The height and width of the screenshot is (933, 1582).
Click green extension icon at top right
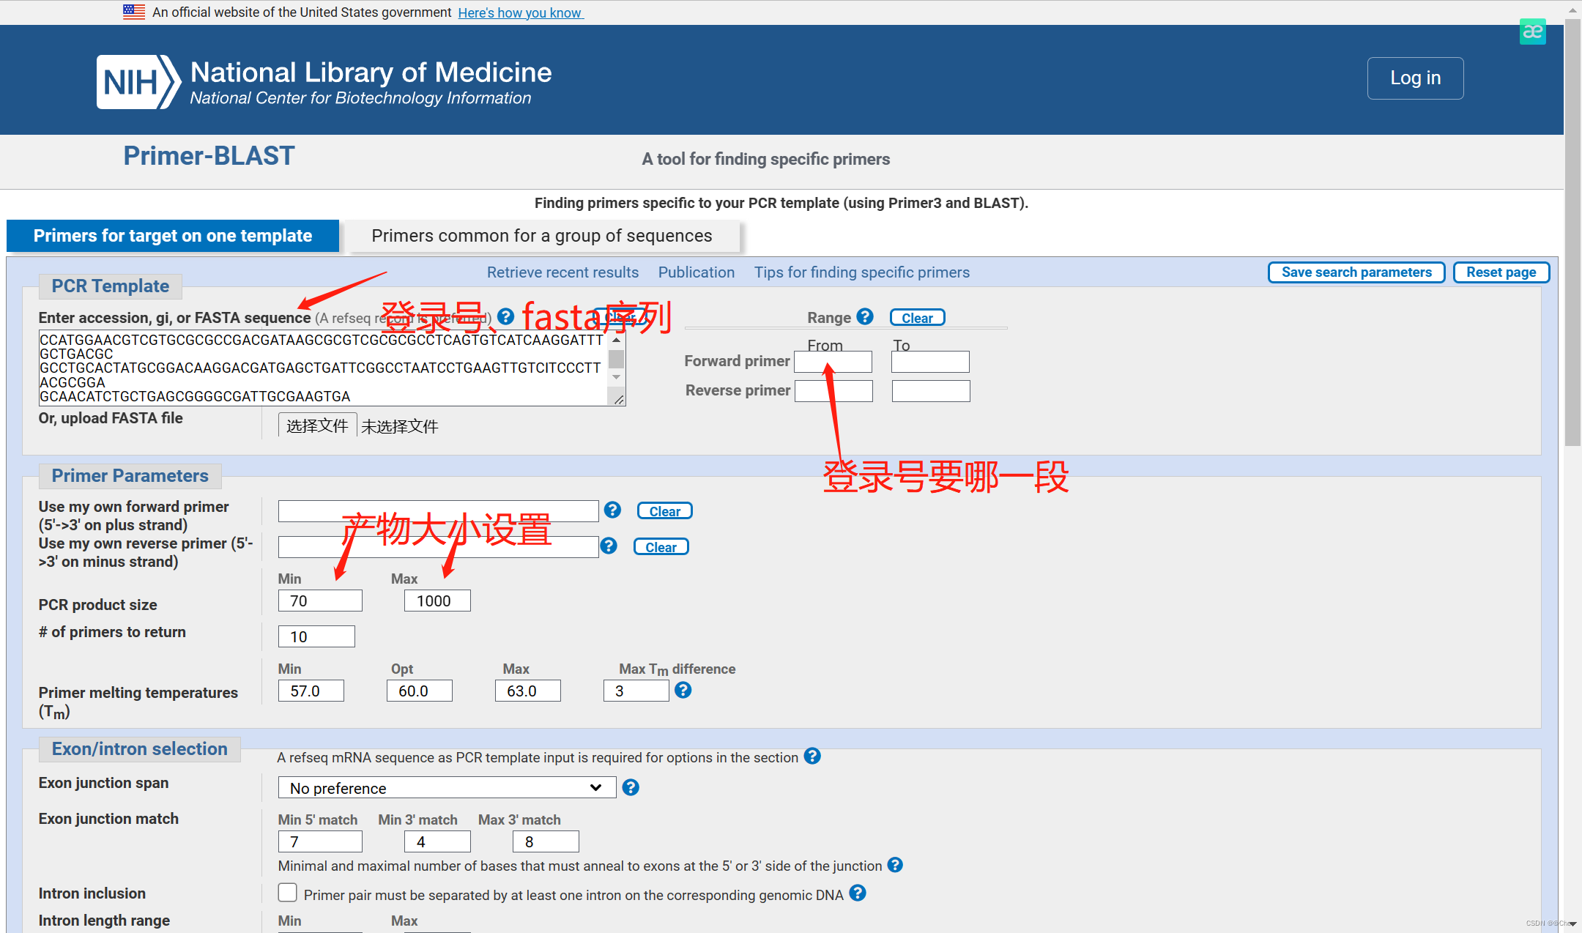tap(1532, 31)
